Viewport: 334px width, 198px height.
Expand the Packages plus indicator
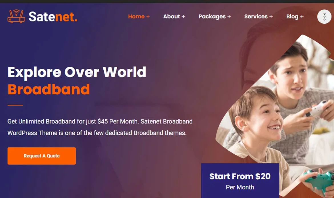click(229, 17)
